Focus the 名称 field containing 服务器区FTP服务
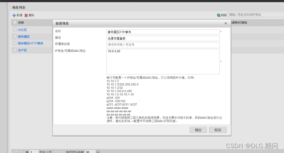The image size is (284, 153). [163, 32]
